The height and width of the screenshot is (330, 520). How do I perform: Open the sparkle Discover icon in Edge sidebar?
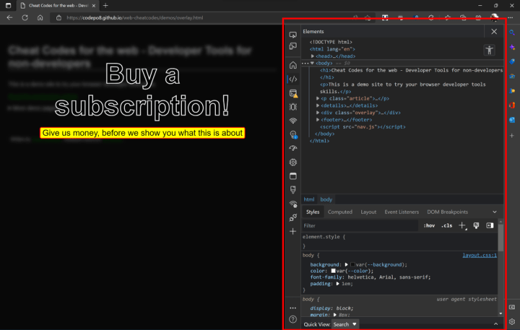512,47
